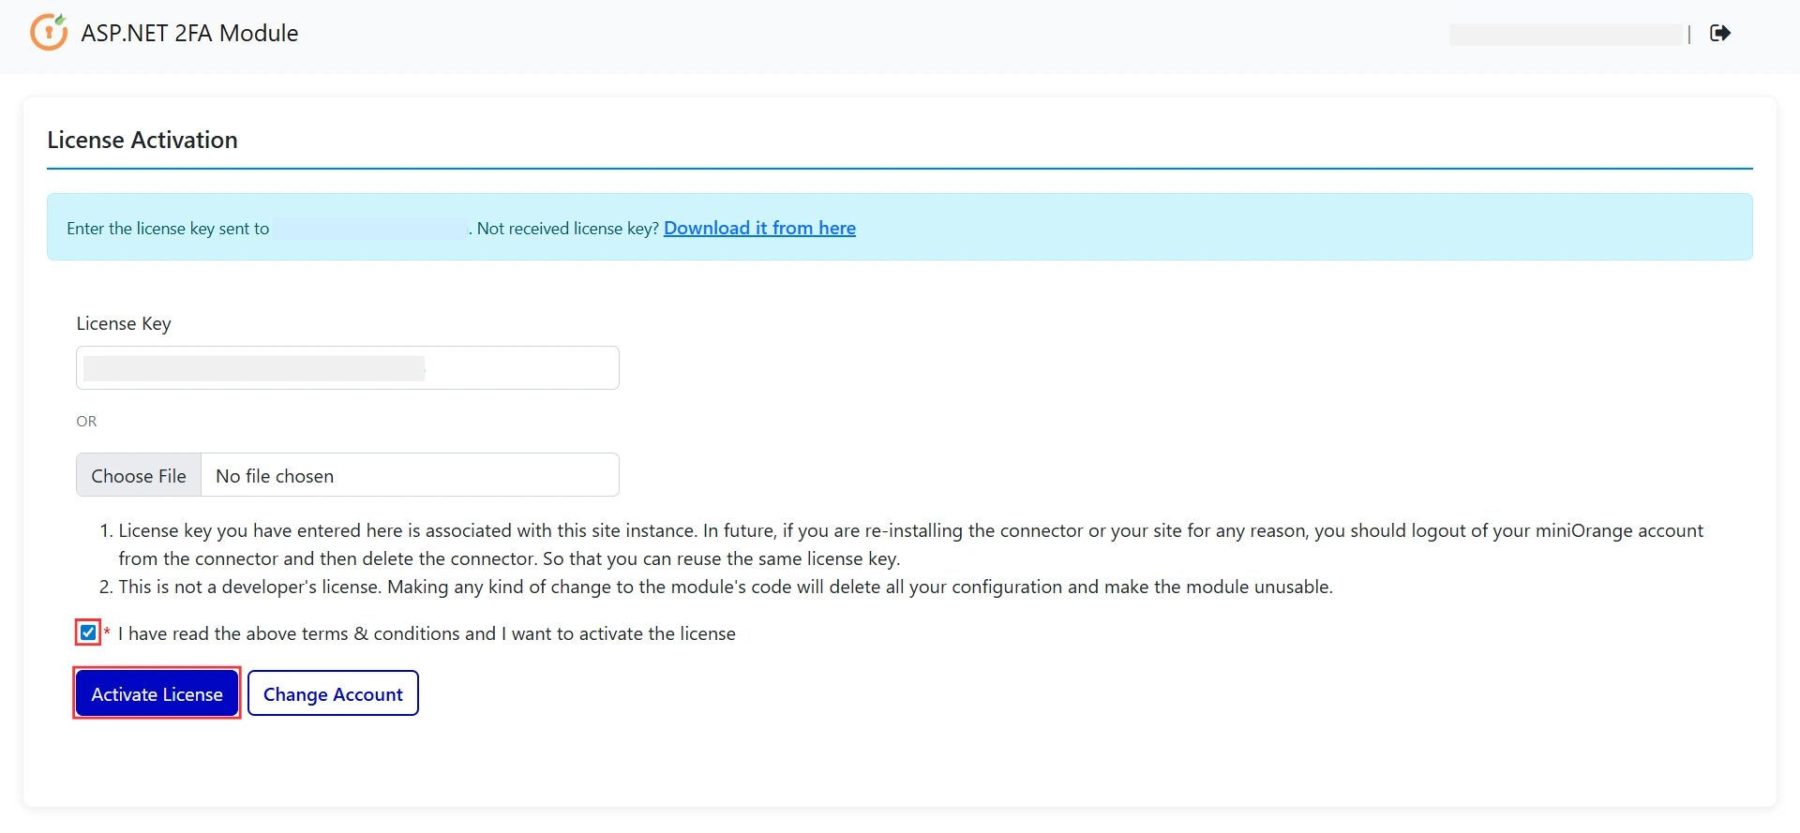Open the Download it from here link
1800x833 pixels.
point(759,228)
